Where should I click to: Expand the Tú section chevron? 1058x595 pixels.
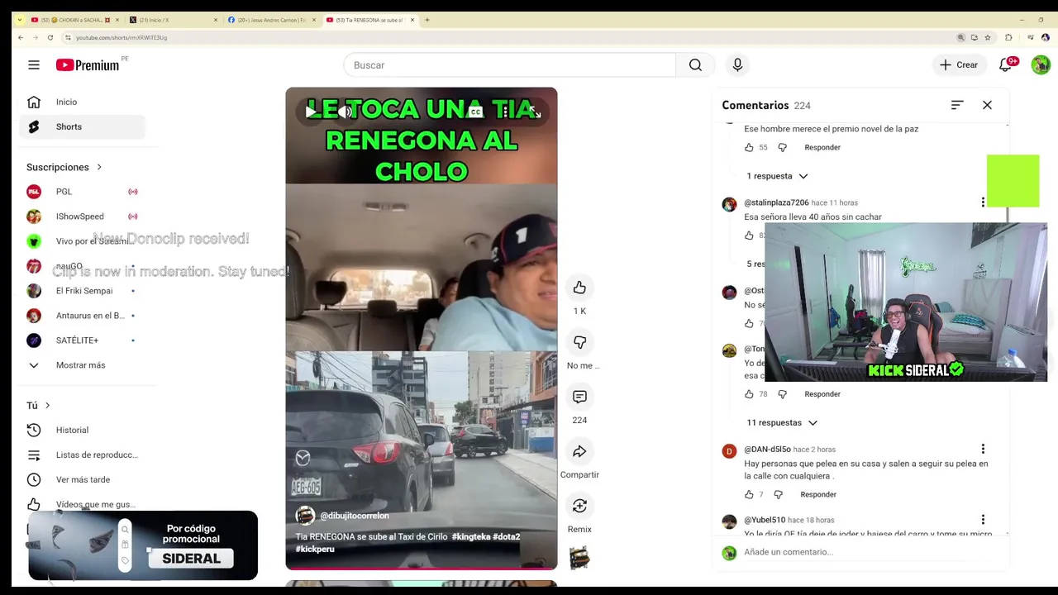click(x=47, y=406)
